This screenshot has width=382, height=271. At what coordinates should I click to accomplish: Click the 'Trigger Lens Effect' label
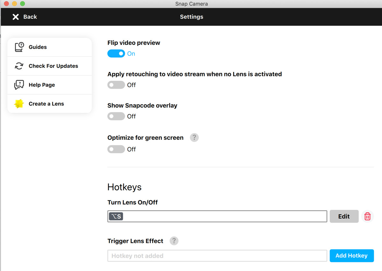[135, 241]
